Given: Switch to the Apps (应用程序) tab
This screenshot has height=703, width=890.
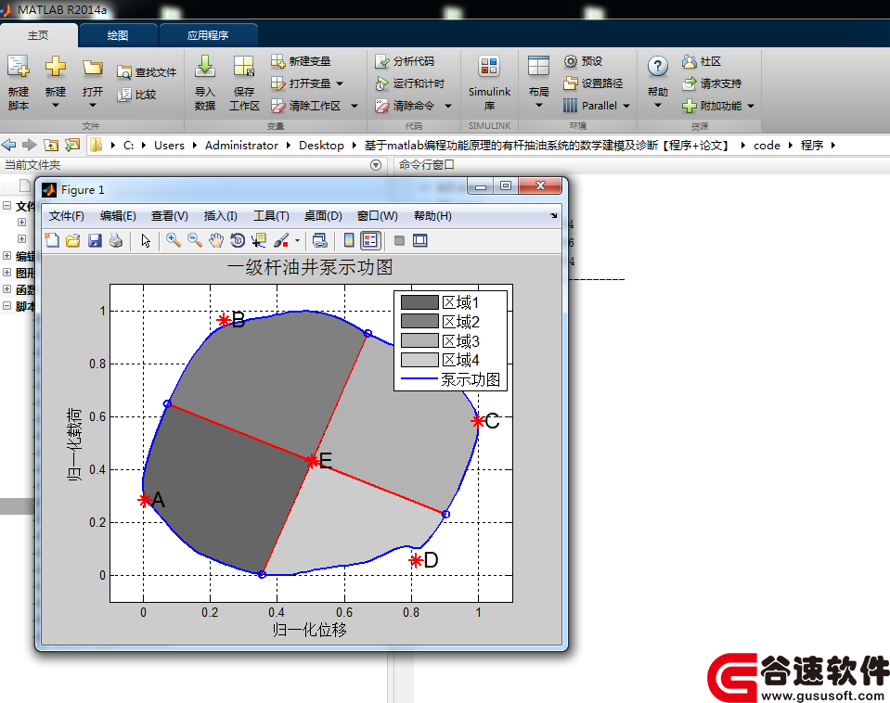Looking at the screenshot, I should pyautogui.click(x=208, y=35).
